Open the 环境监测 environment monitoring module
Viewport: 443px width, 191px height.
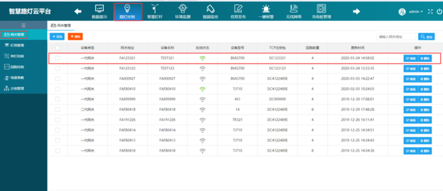183,11
